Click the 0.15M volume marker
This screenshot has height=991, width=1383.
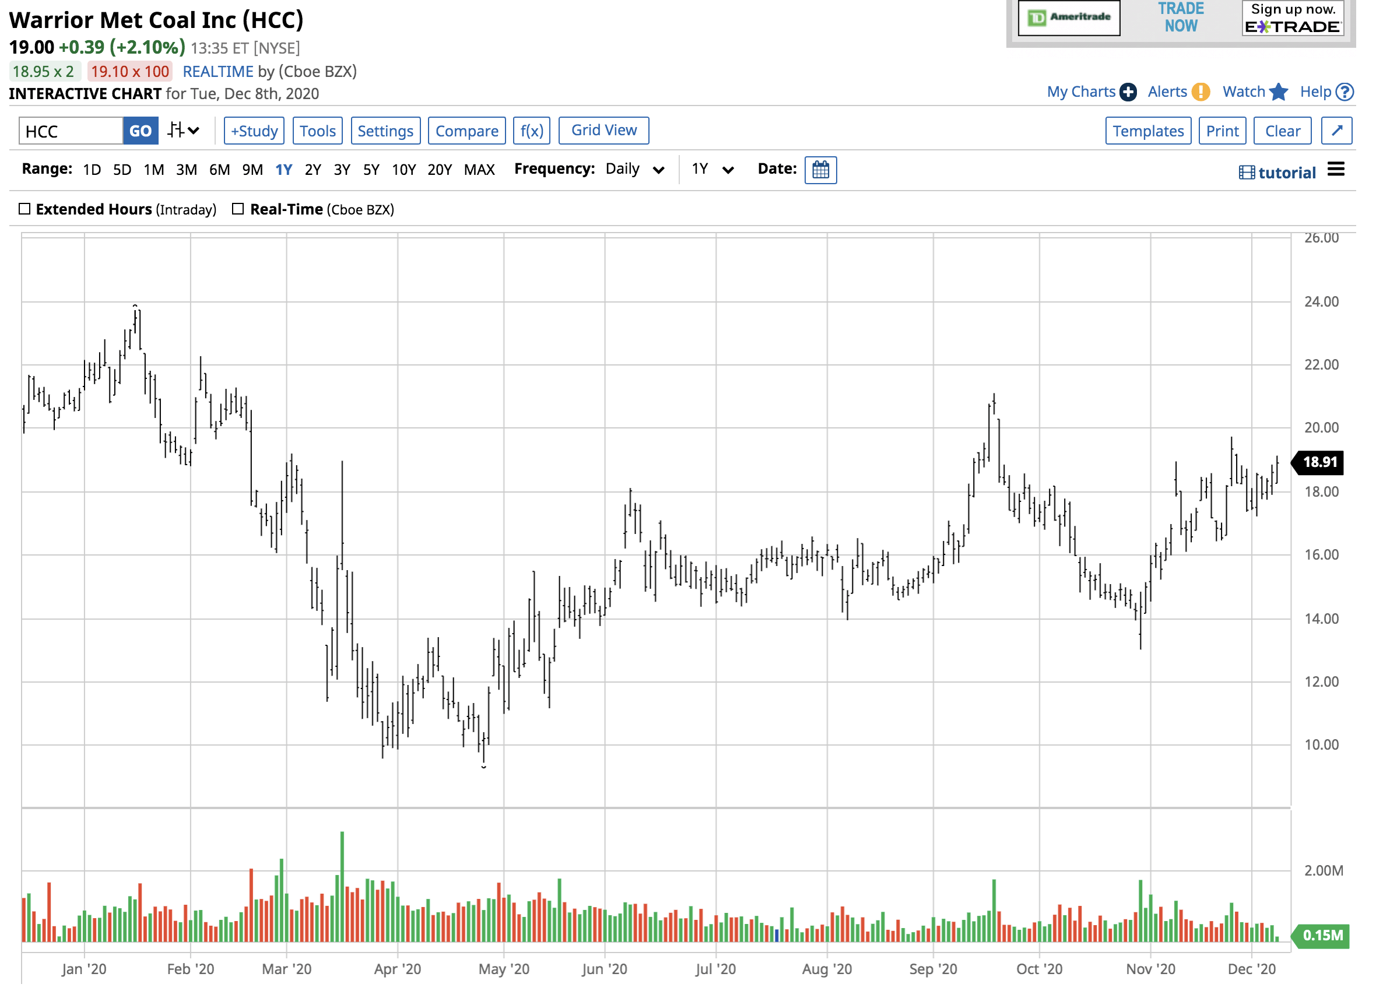1321,936
